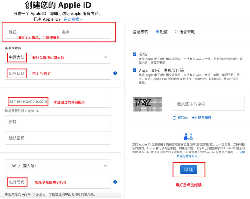Click the help icon beside birth date field
Screen dimensions: 250x199
tap(115, 73)
